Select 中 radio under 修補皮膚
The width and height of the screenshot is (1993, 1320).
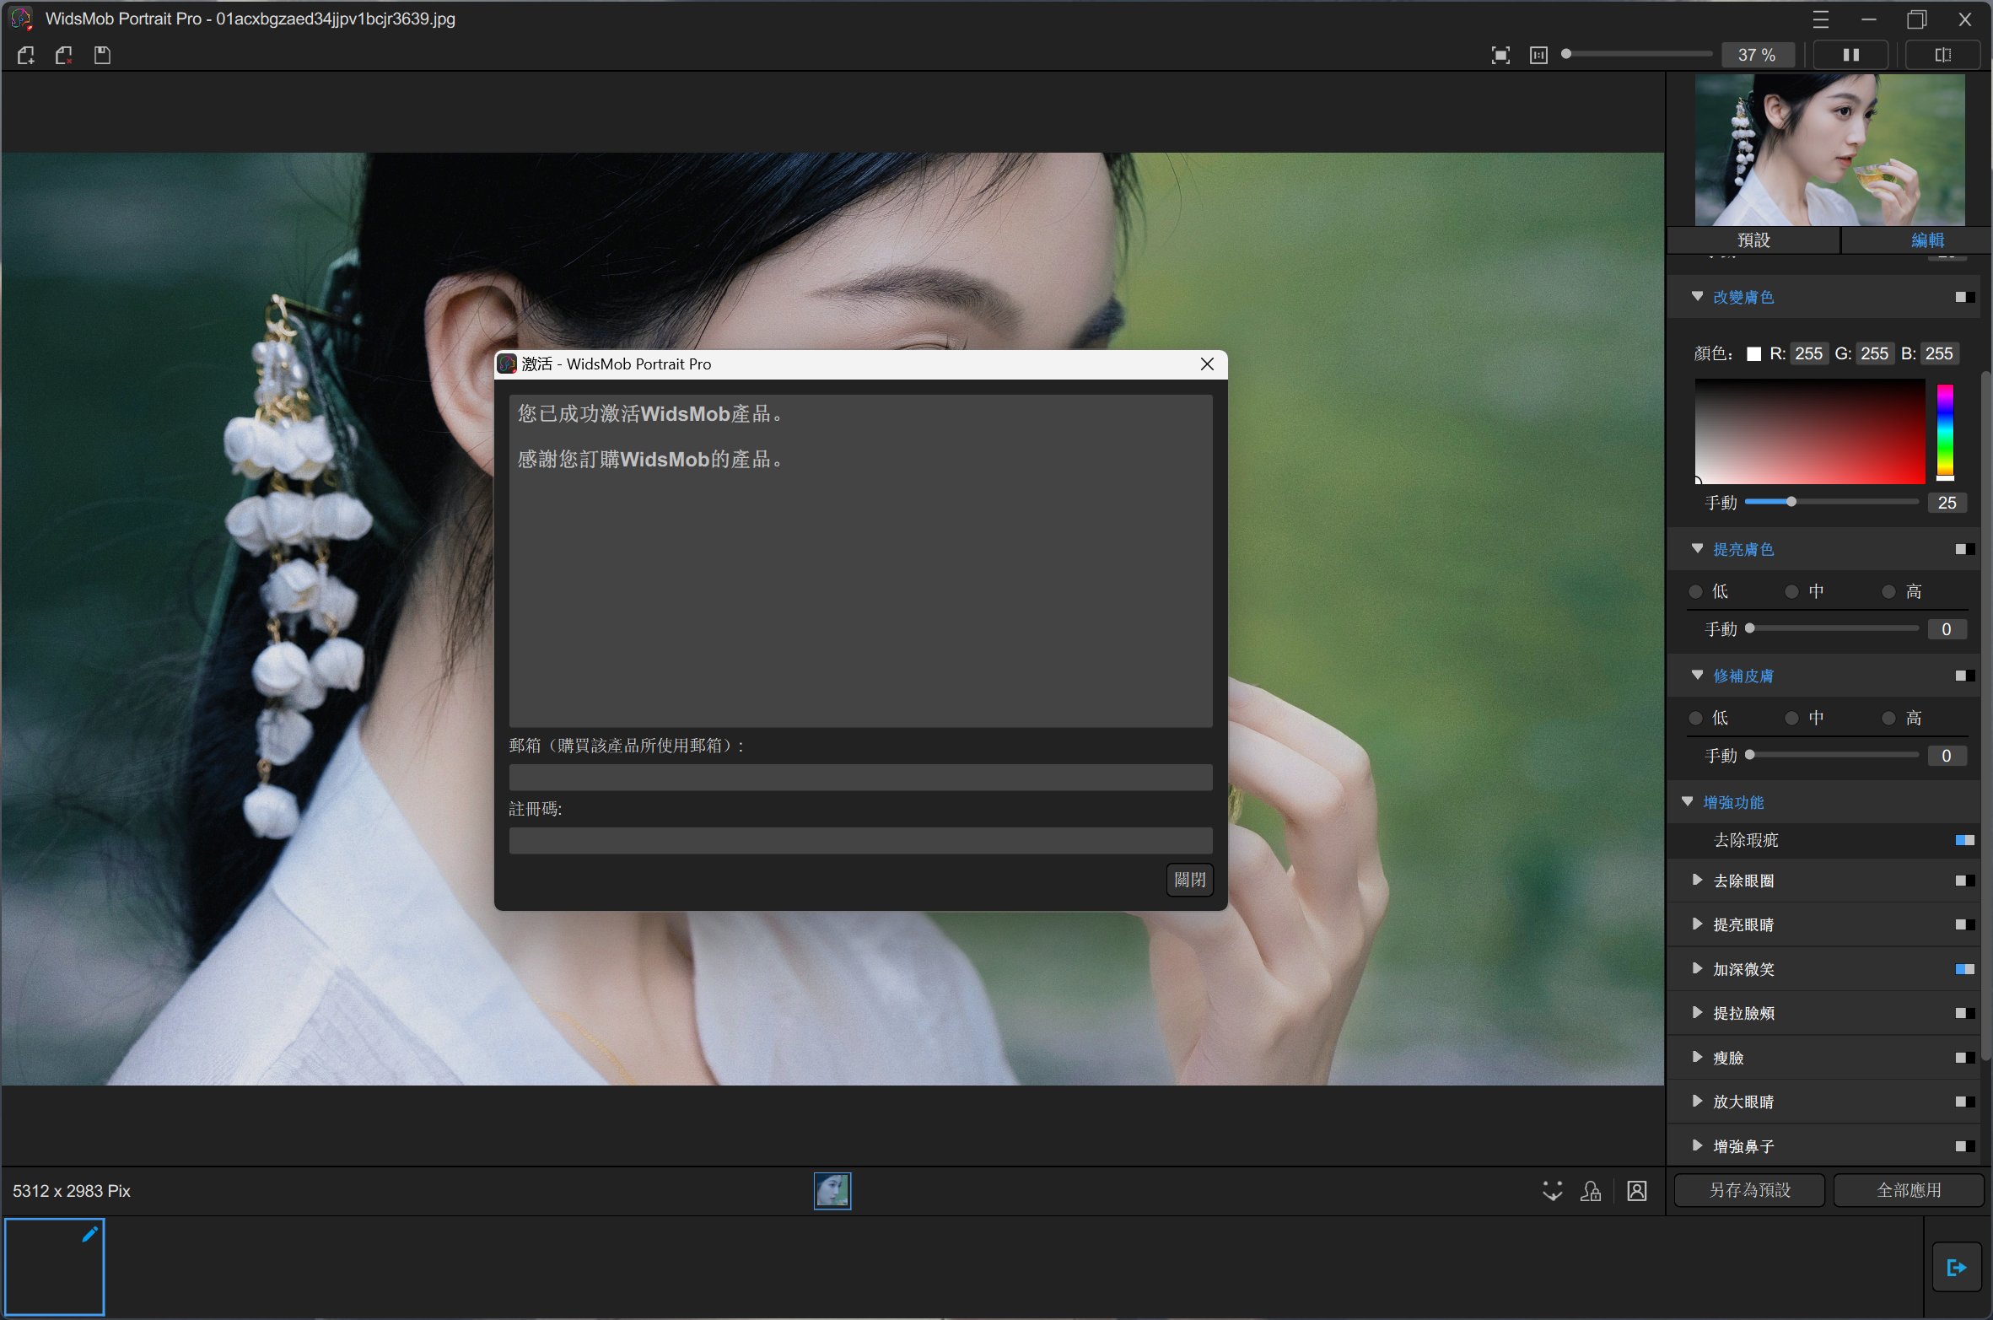1792,719
